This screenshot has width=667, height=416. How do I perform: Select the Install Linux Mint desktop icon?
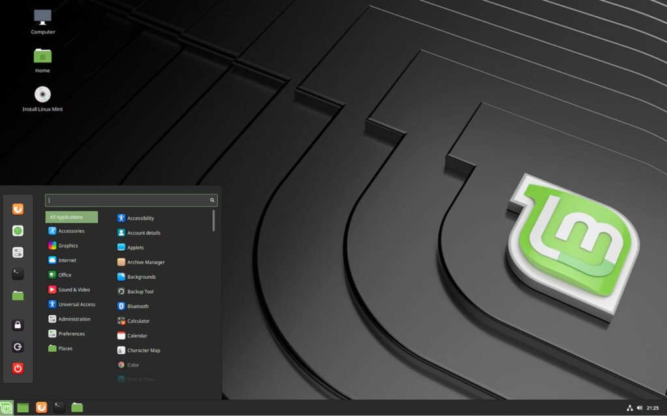42,99
